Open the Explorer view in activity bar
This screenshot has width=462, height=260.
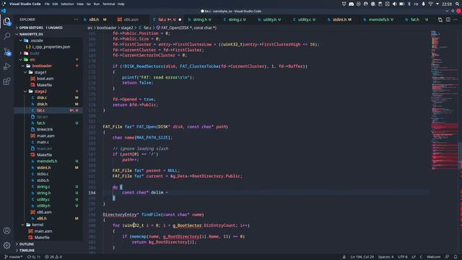(x=6, y=22)
